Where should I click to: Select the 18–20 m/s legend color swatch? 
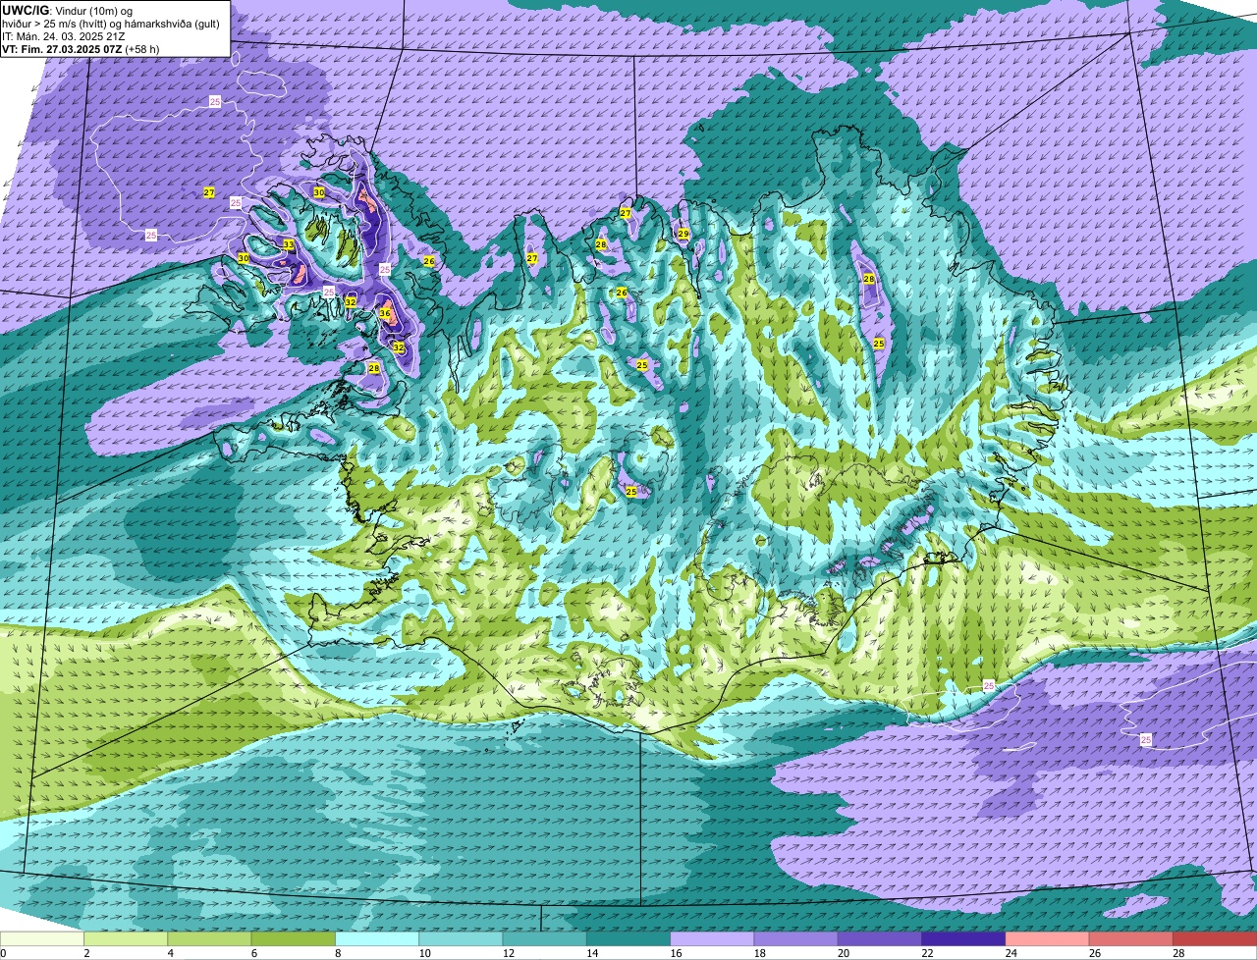796,938
